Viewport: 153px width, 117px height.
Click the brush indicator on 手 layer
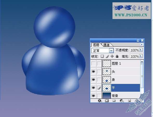pos(99,88)
